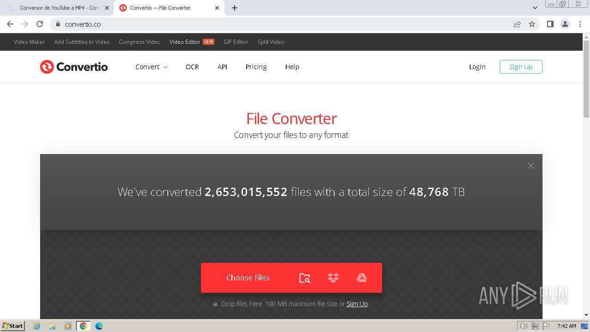Open the local file browser folder icon
The image size is (590, 332).
pos(305,278)
